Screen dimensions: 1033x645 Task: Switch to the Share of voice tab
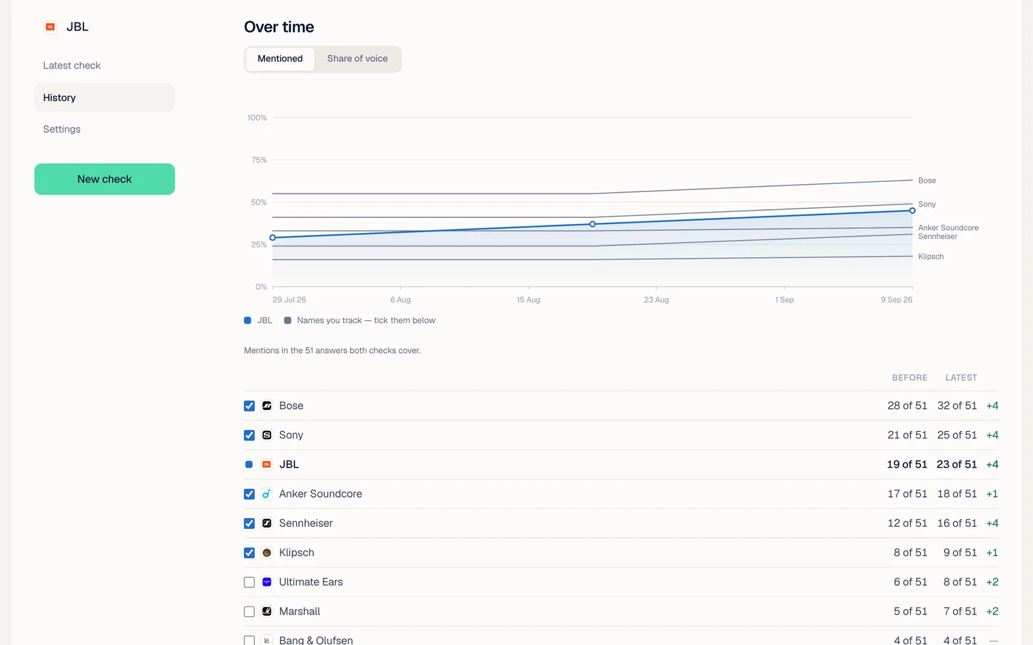point(357,59)
